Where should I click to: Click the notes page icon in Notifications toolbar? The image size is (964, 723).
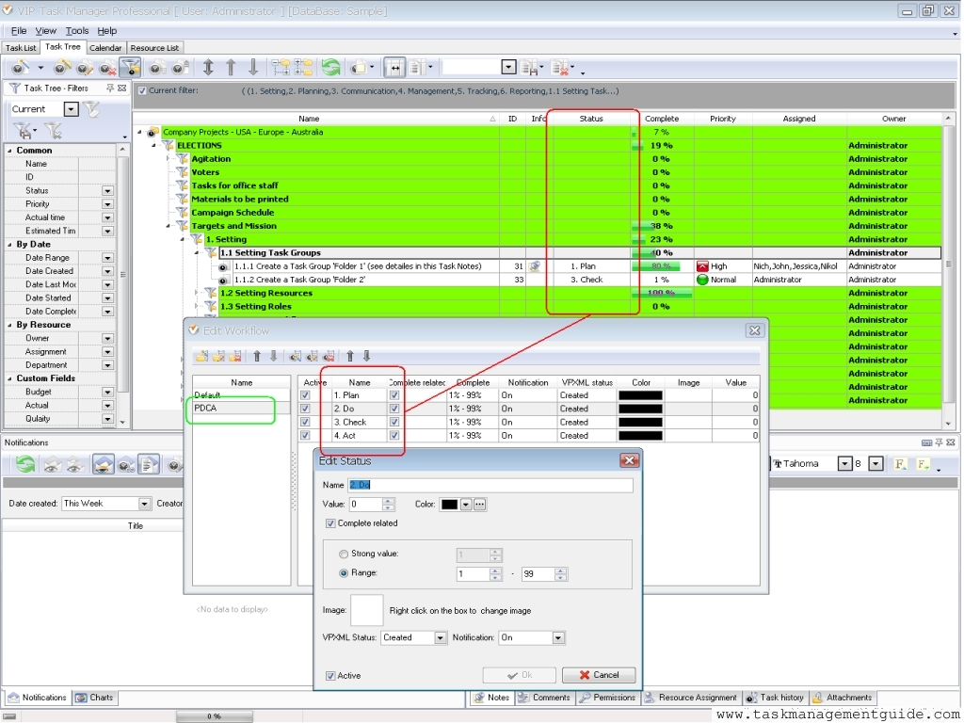pos(149,464)
